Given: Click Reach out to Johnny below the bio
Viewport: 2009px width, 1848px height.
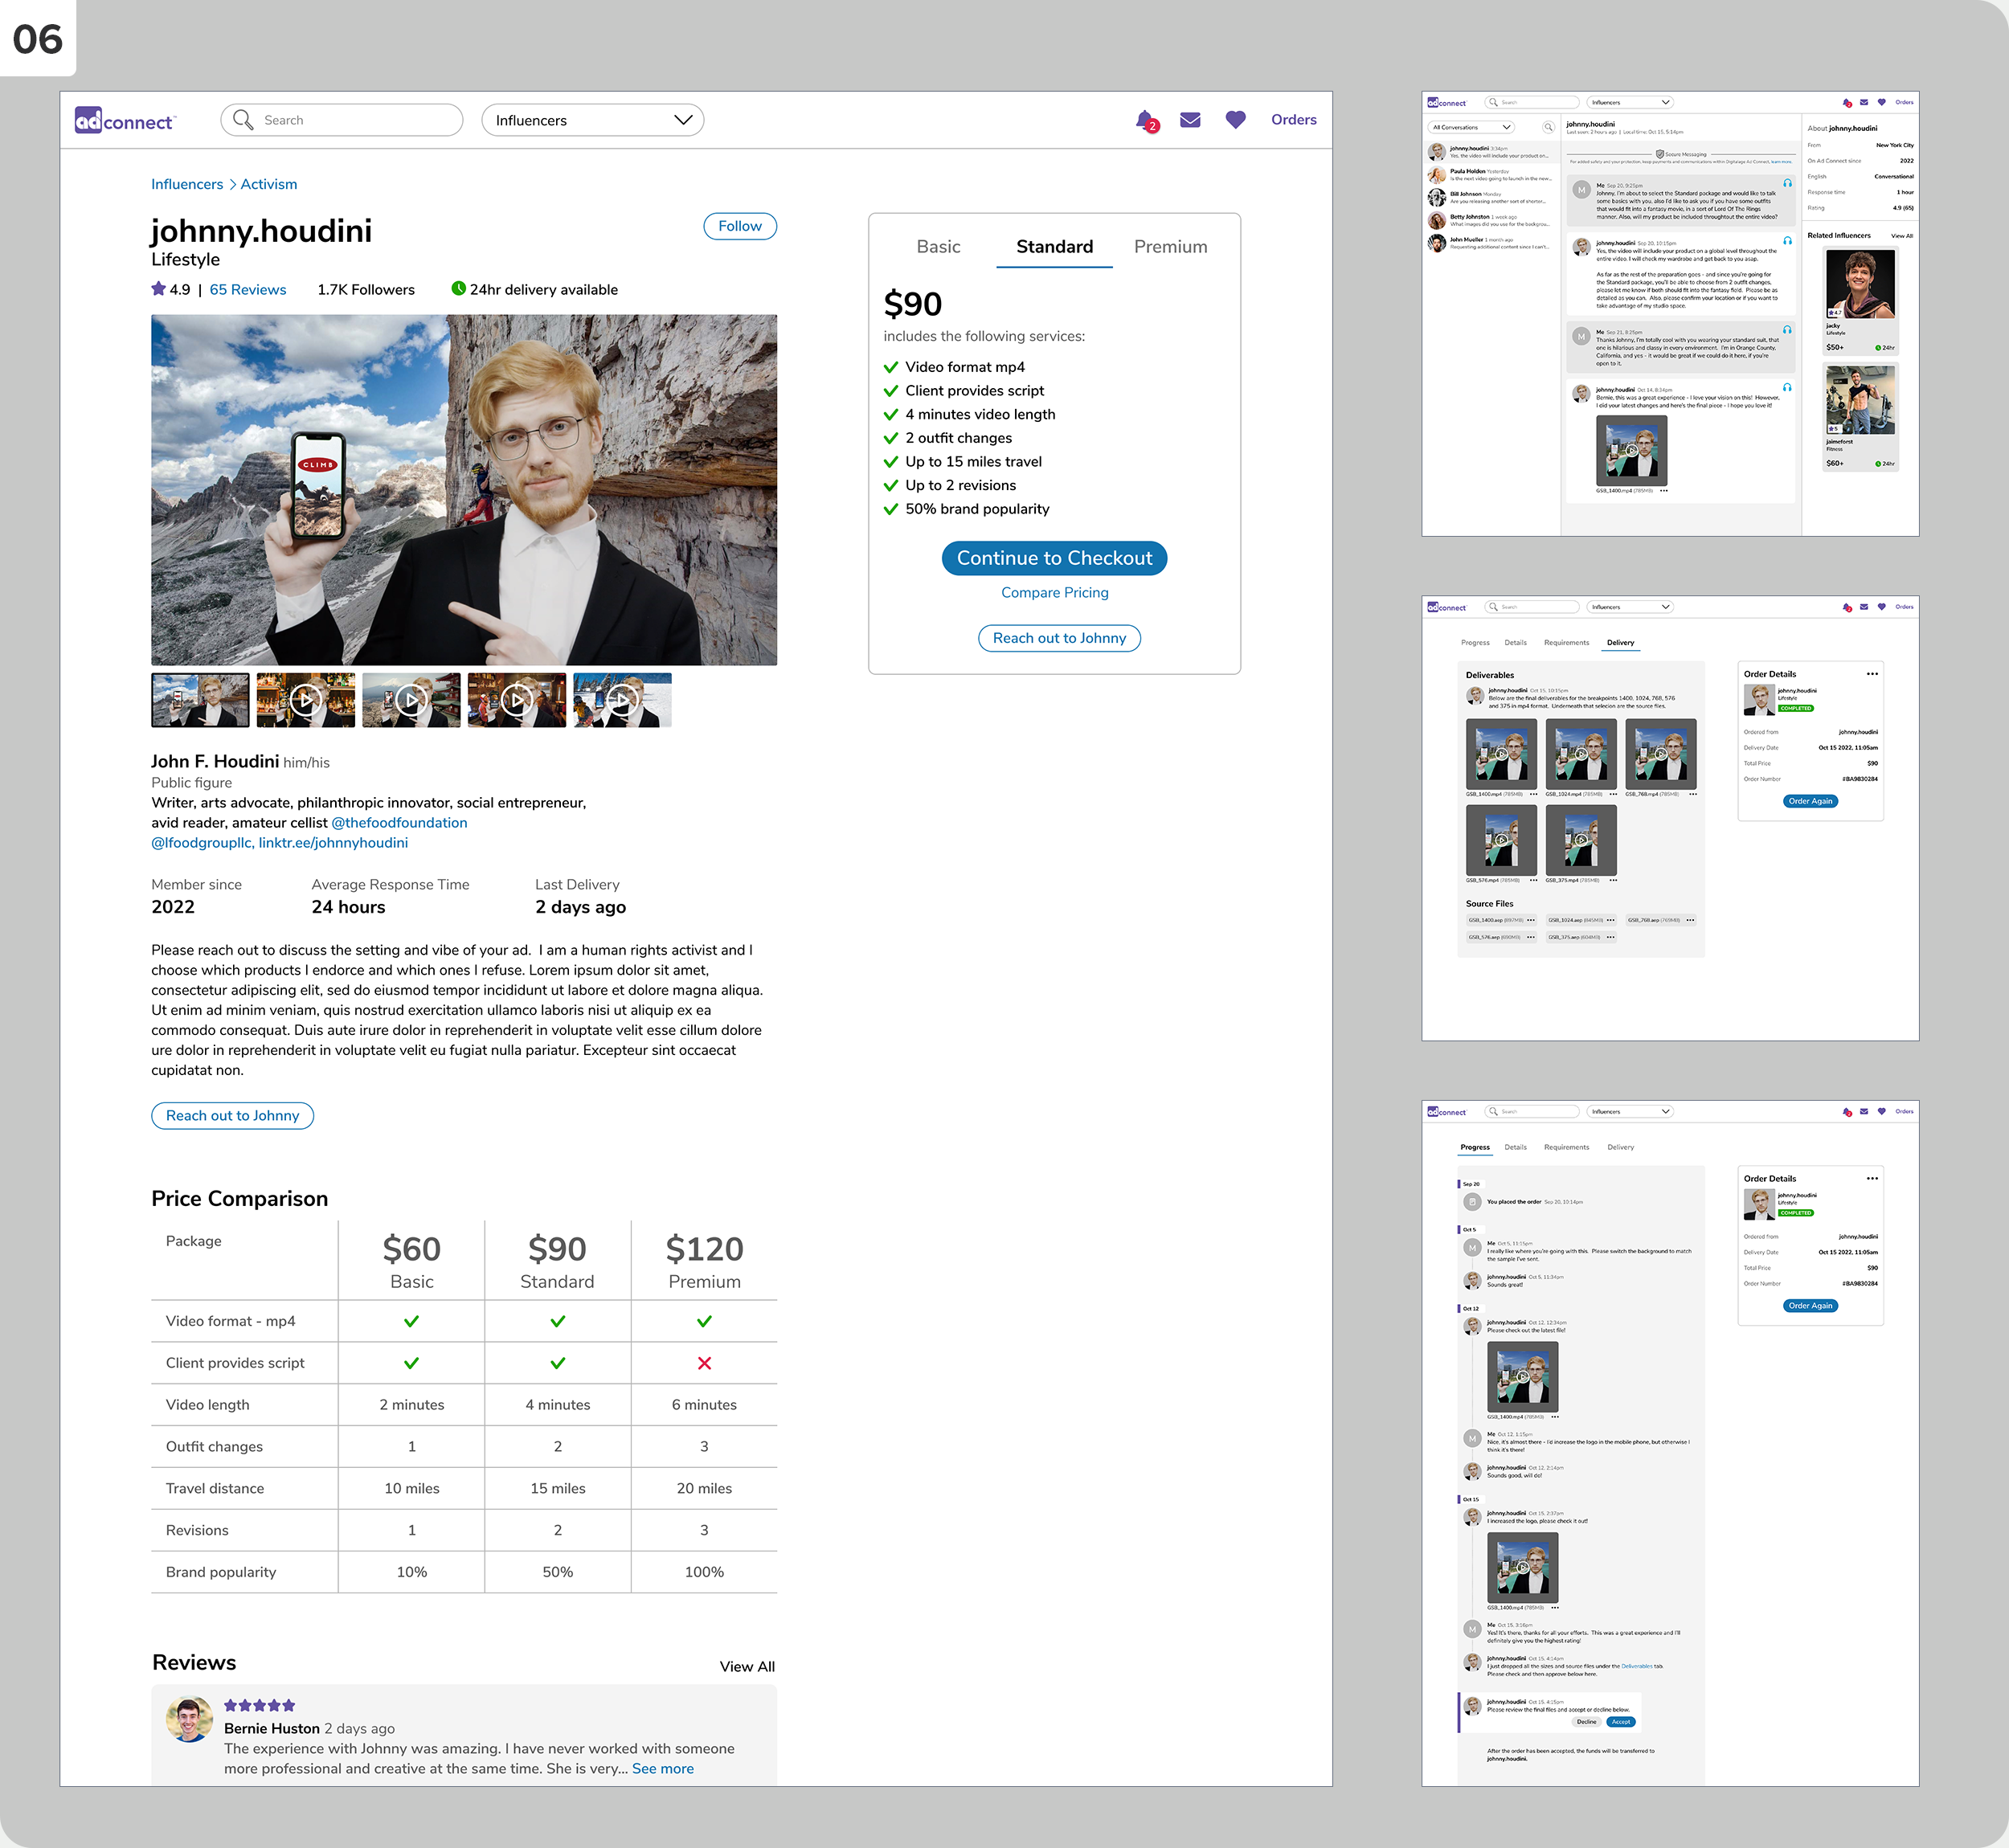Looking at the screenshot, I should pos(232,1115).
